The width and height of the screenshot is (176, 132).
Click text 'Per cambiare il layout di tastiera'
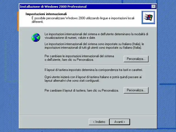(x=65, y=90)
